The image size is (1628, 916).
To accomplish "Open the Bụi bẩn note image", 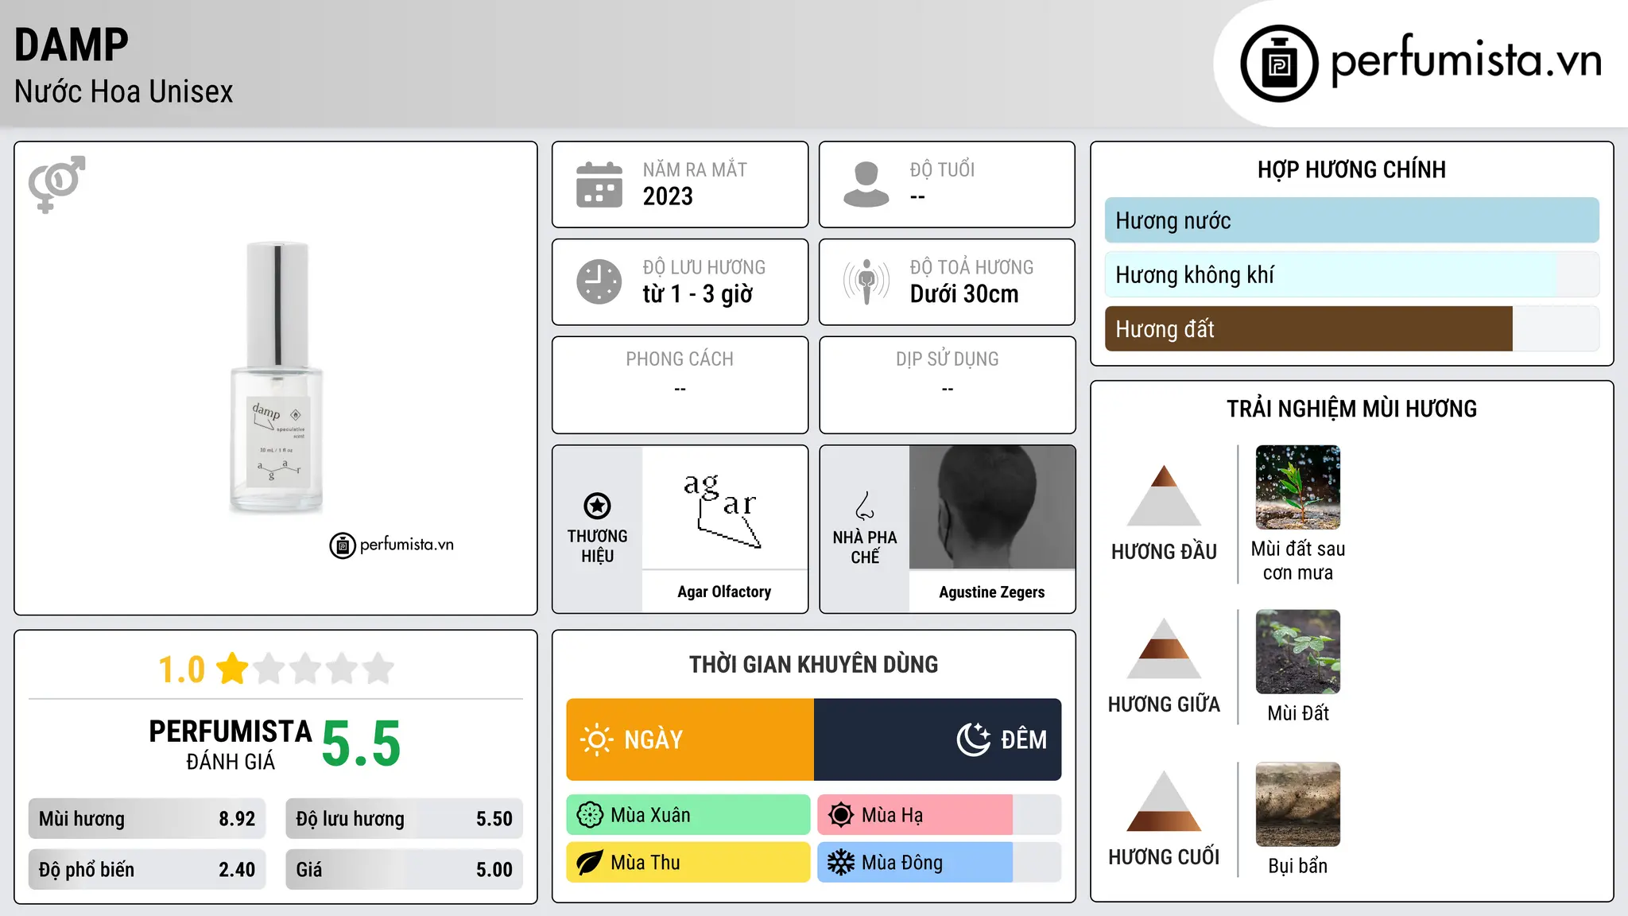I will click(x=1297, y=805).
